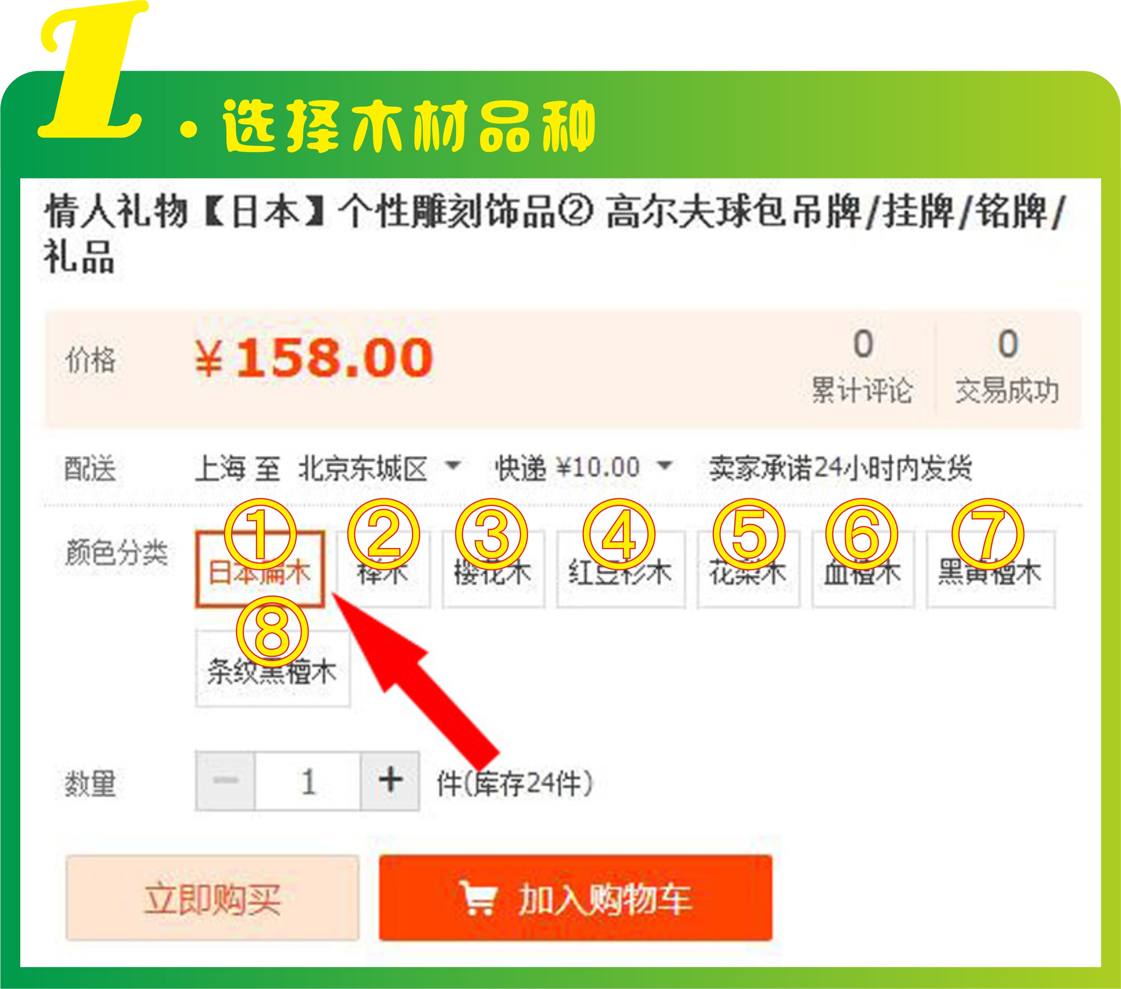The image size is (1121, 989).
Task: Expand the 快递 ¥10.00 shipping dropdown
Action: click(583, 468)
